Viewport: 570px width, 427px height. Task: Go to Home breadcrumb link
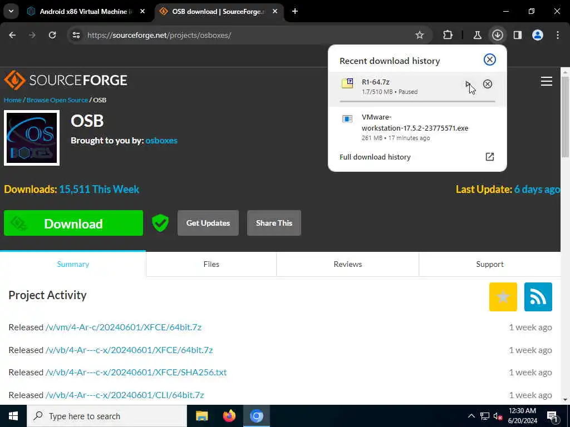pyautogui.click(x=13, y=100)
